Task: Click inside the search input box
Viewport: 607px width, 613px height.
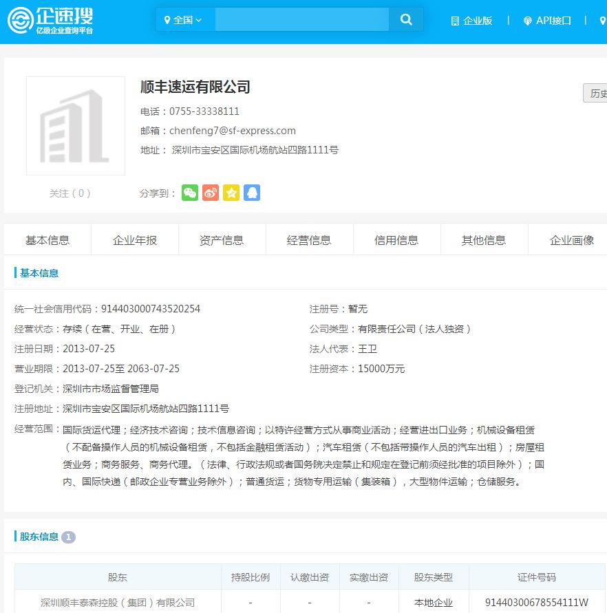Action: pos(301,19)
